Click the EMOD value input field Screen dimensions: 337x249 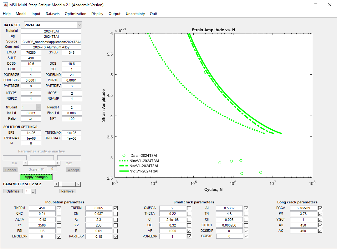[31, 52]
